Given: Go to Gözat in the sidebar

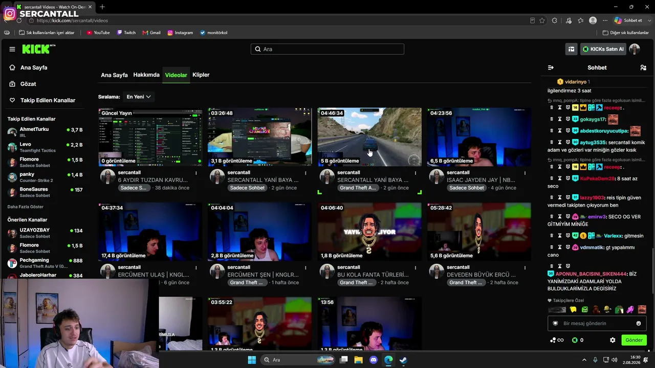Looking at the screenshot, I should [x=28, y=84].
